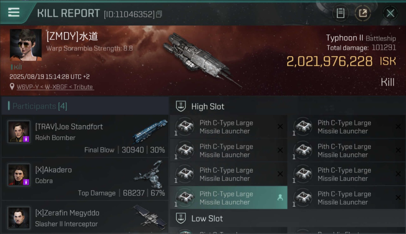
Task: Select the Rokh Bomber ship icon
Action: tap(150, 131)
